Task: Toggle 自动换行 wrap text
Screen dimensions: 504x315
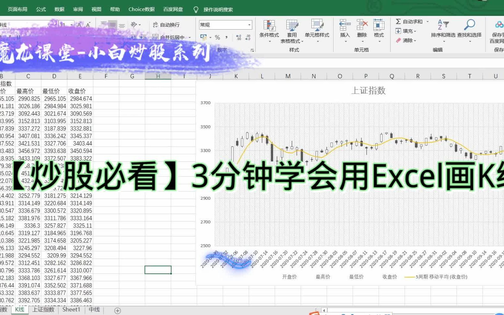Action: coord(166,25)
